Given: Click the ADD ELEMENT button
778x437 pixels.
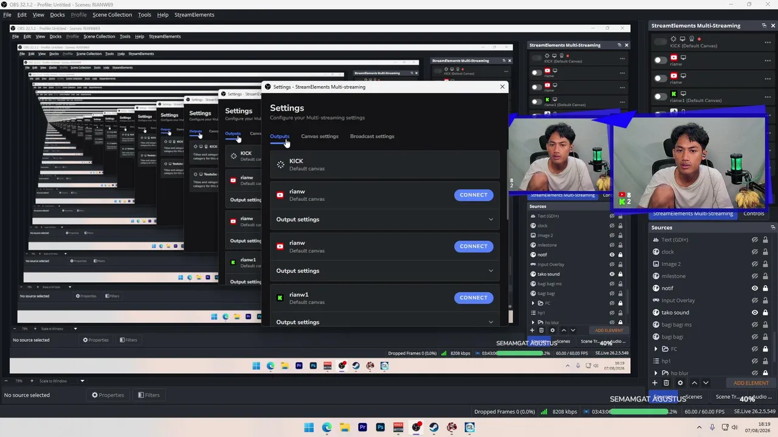Looking at the screenshot, I should click(x=751, y=383).
